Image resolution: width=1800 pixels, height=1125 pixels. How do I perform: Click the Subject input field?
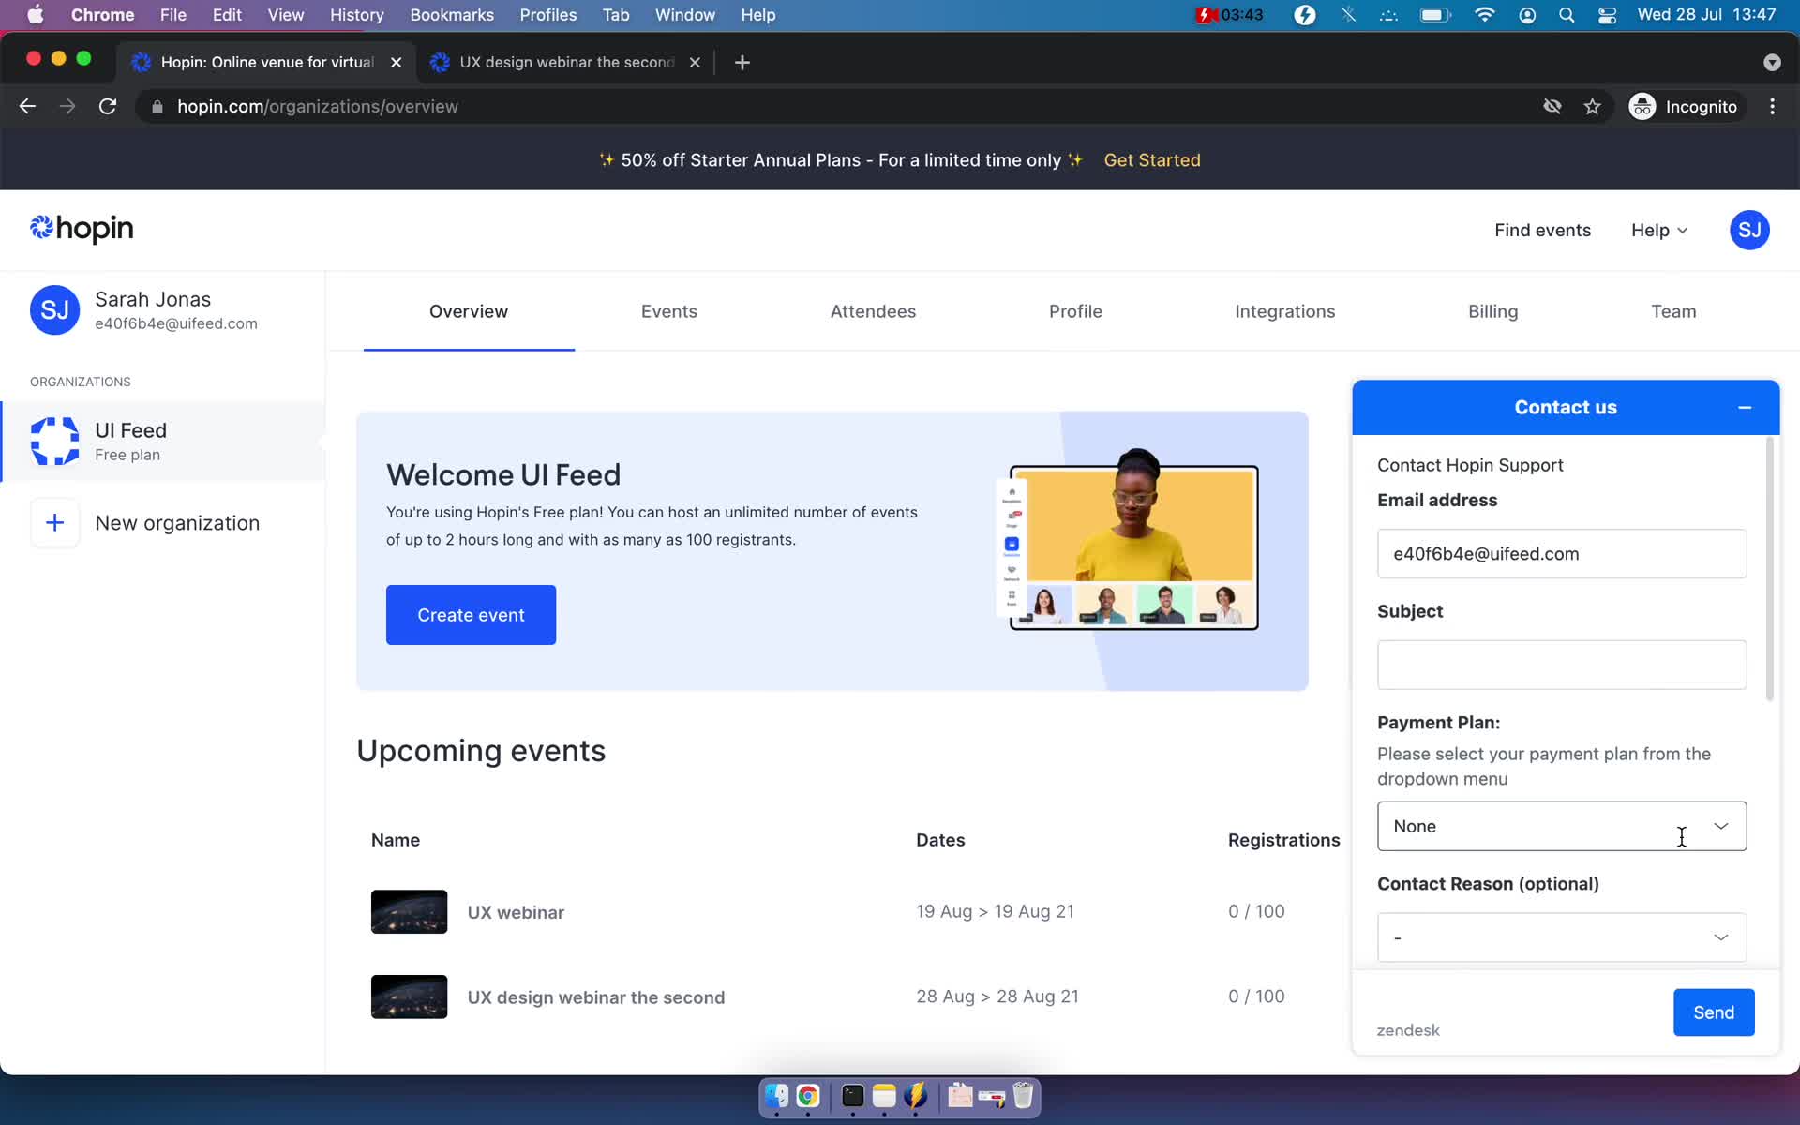pos(1561,665)
